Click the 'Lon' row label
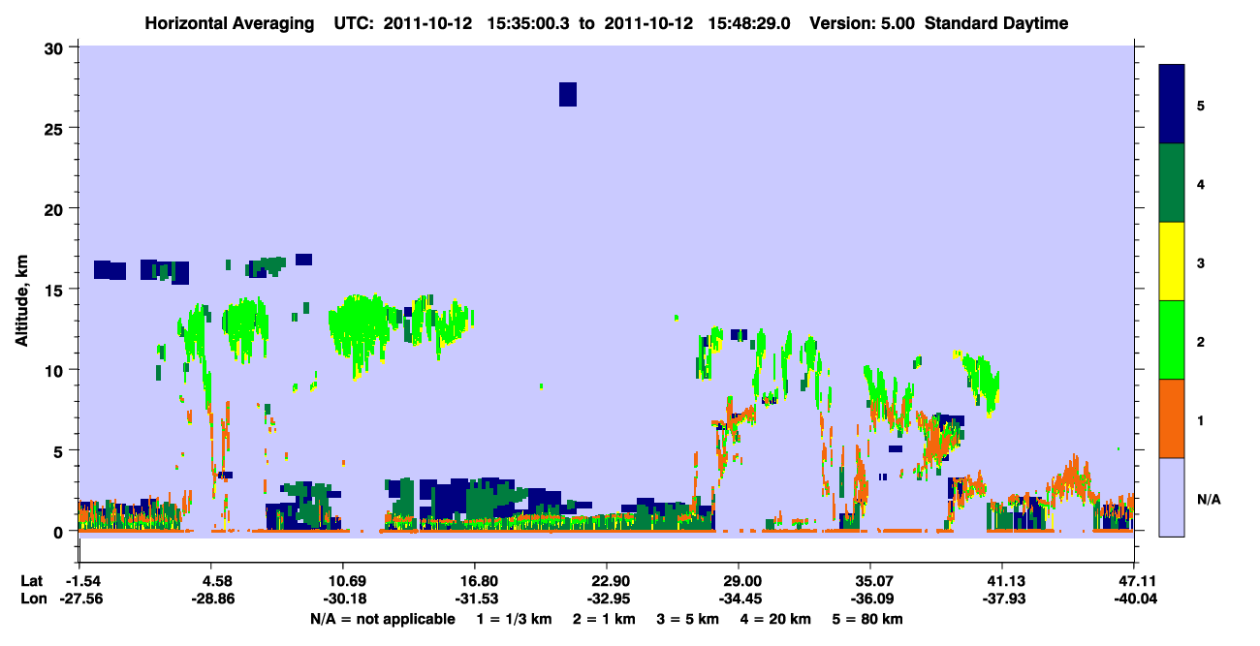 32,600
